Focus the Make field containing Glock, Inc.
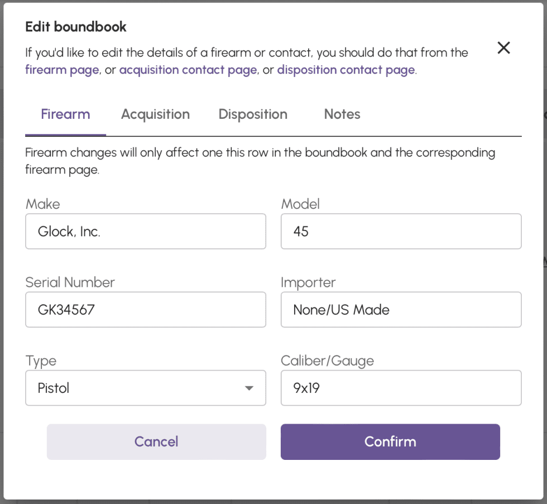This screenshot has width=547, height=504. pos(145,231)
